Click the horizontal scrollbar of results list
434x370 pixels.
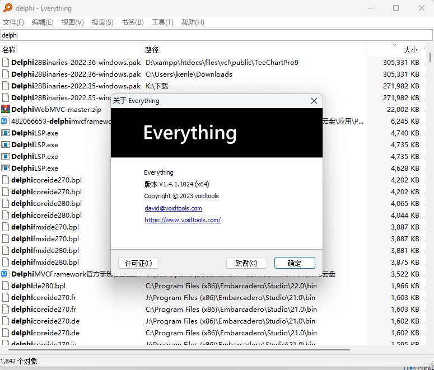point(179,350)
